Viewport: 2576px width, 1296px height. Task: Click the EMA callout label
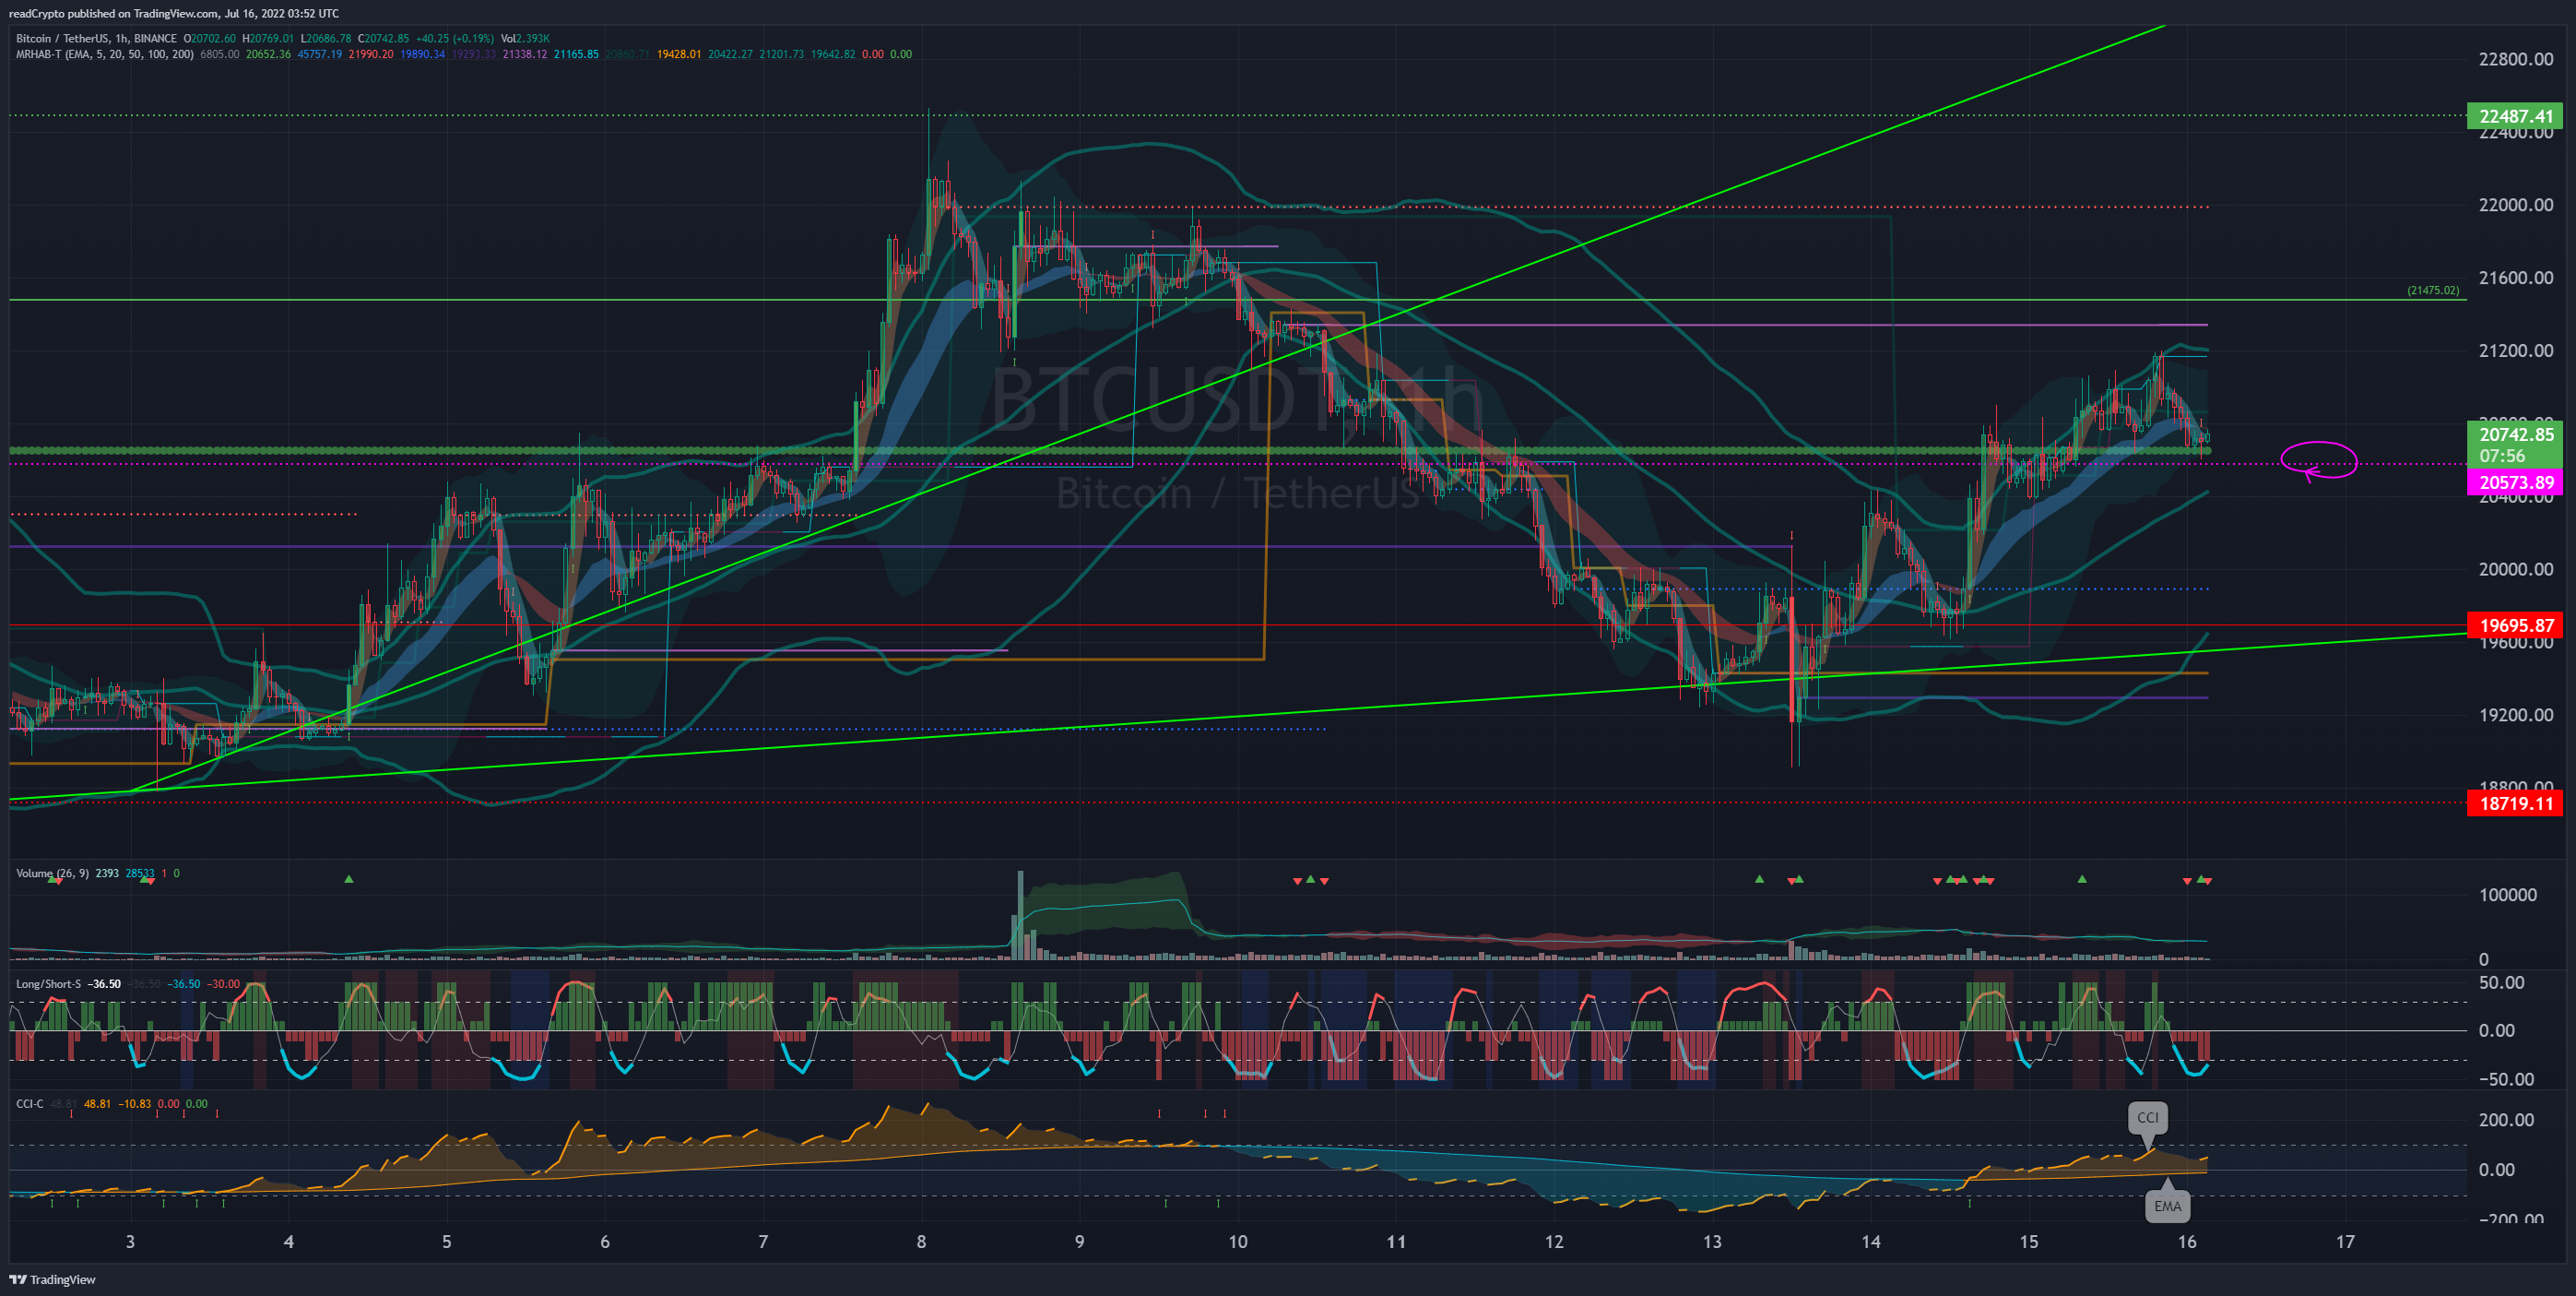(x=2167, y=1206)
